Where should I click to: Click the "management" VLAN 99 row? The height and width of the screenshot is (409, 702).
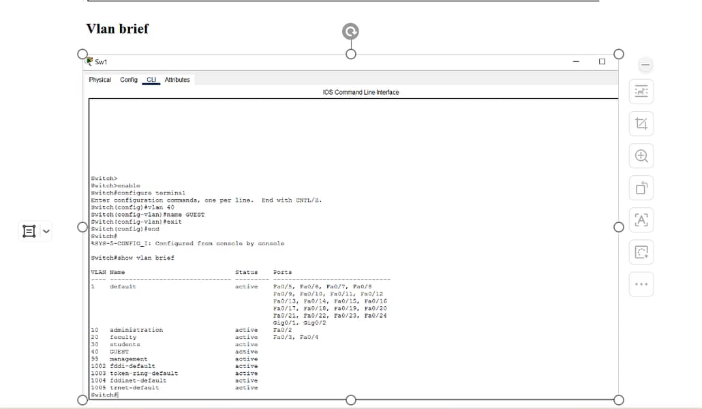tap(174, 359)
